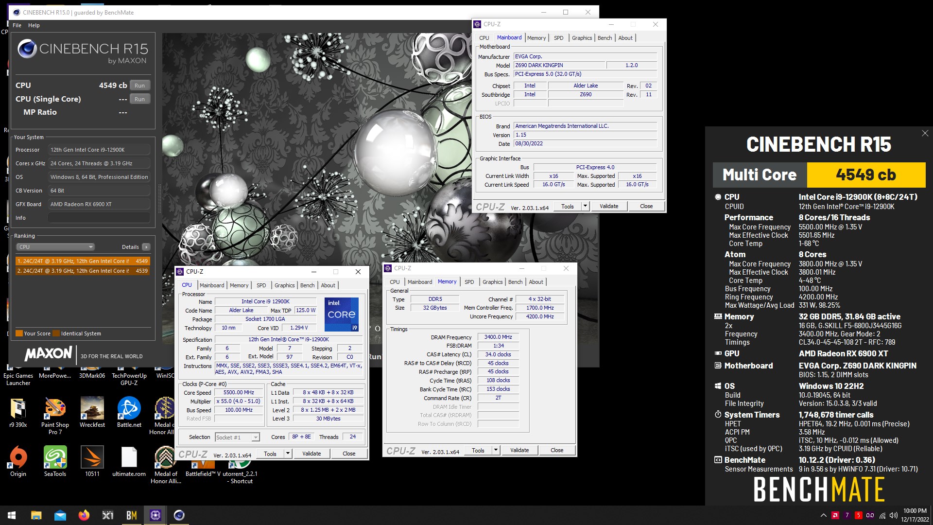Switch to Mainboard tab in CPU-Z CPU window
Screen dimensions: 933x525
click(x=212, y=285)
